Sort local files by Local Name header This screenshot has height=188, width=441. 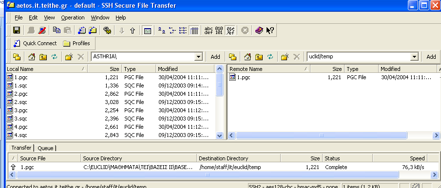point(47,69)
